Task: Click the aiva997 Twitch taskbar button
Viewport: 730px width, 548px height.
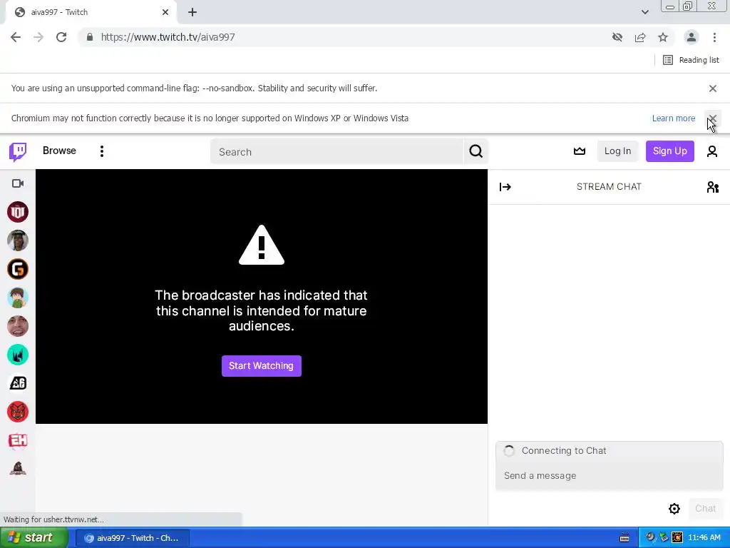Action: pos(132,538)
